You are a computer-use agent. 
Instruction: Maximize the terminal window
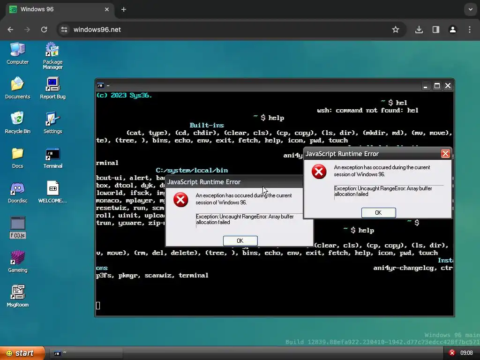[x=437, y=86]
